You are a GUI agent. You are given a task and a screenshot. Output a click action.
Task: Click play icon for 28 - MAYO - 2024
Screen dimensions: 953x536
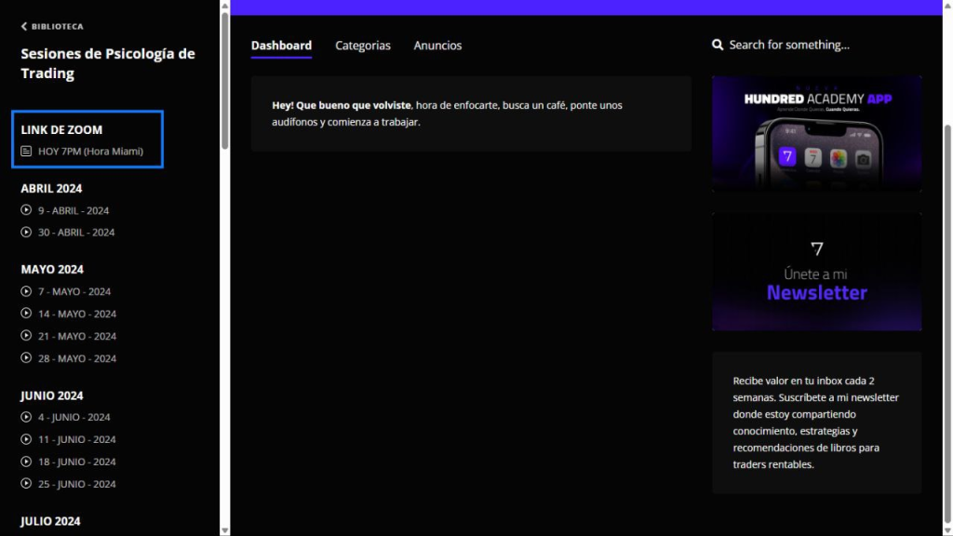click(27, 358)
